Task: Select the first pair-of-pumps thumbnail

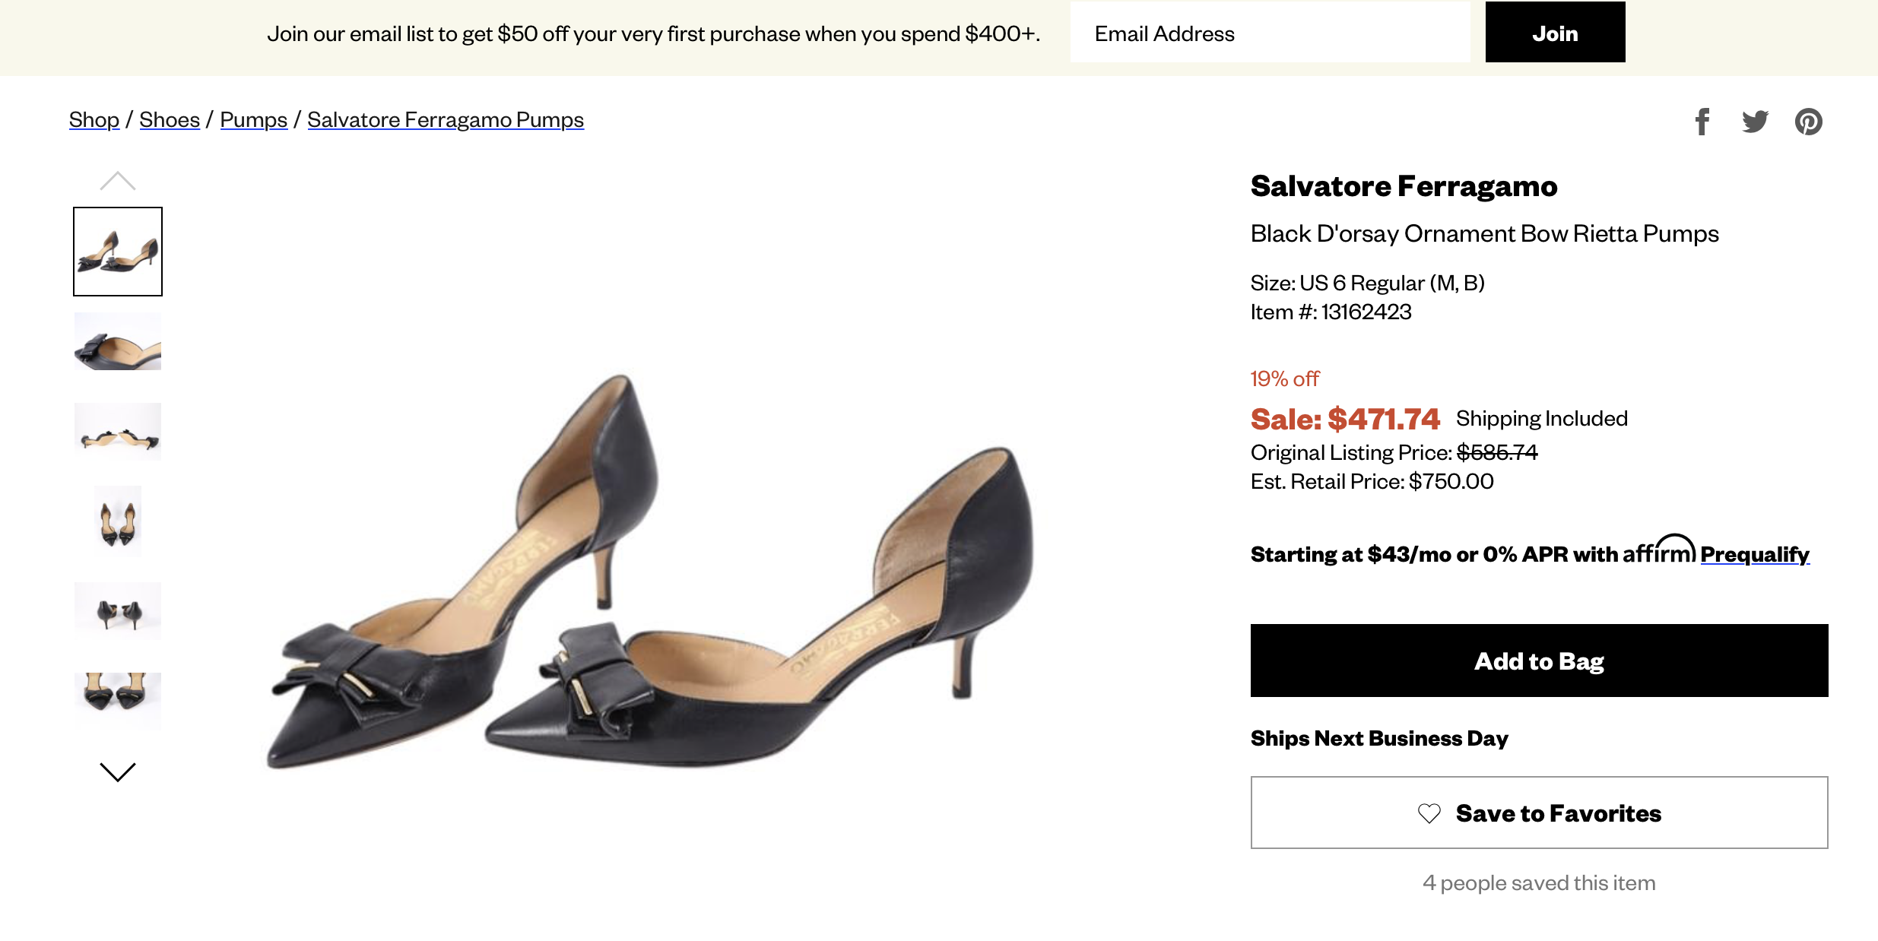Action: 118,252
